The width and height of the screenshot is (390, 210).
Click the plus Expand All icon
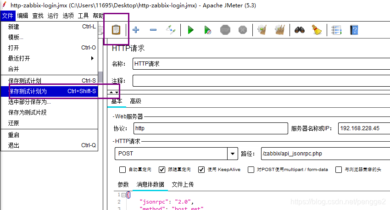pos(136,30)
